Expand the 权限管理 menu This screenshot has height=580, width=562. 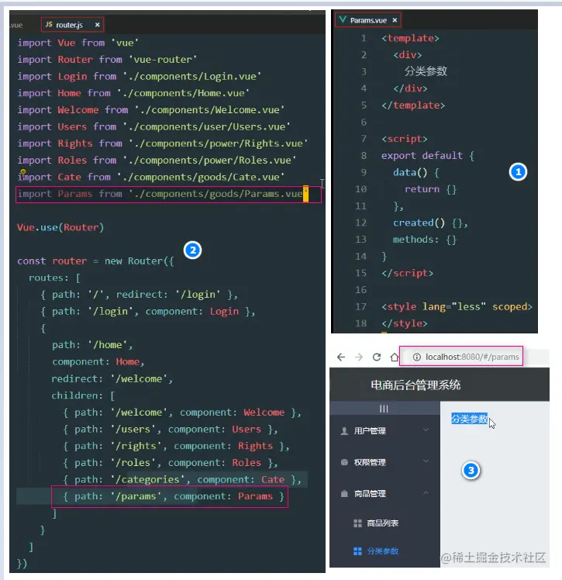click(x=384, y=462)
